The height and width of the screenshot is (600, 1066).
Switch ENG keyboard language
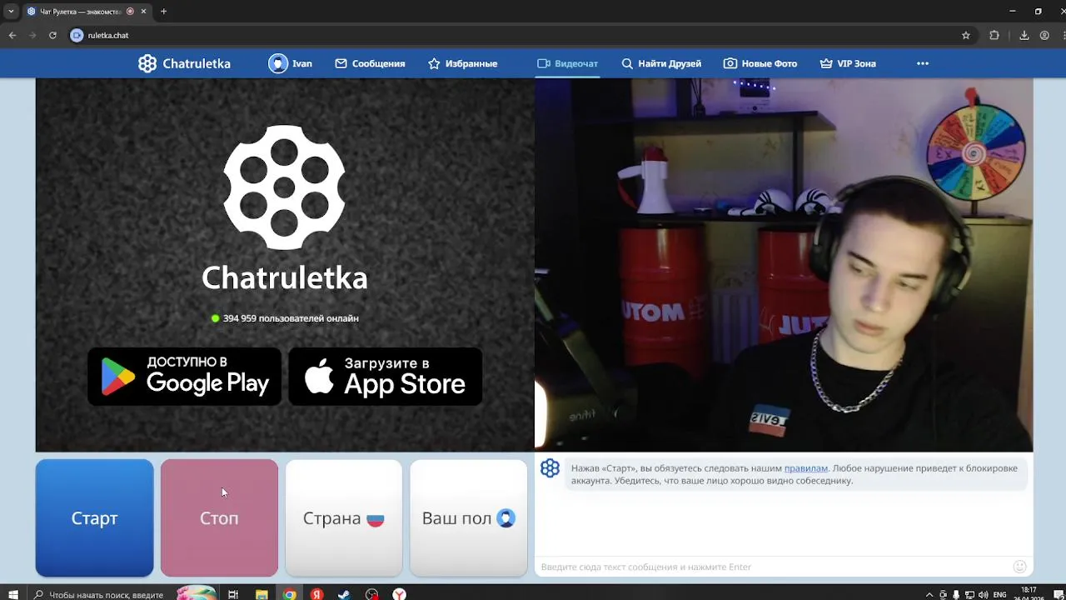tap(1000, 594)
